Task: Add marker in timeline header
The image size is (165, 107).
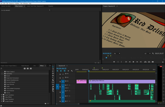Action: tap(68, 71)
